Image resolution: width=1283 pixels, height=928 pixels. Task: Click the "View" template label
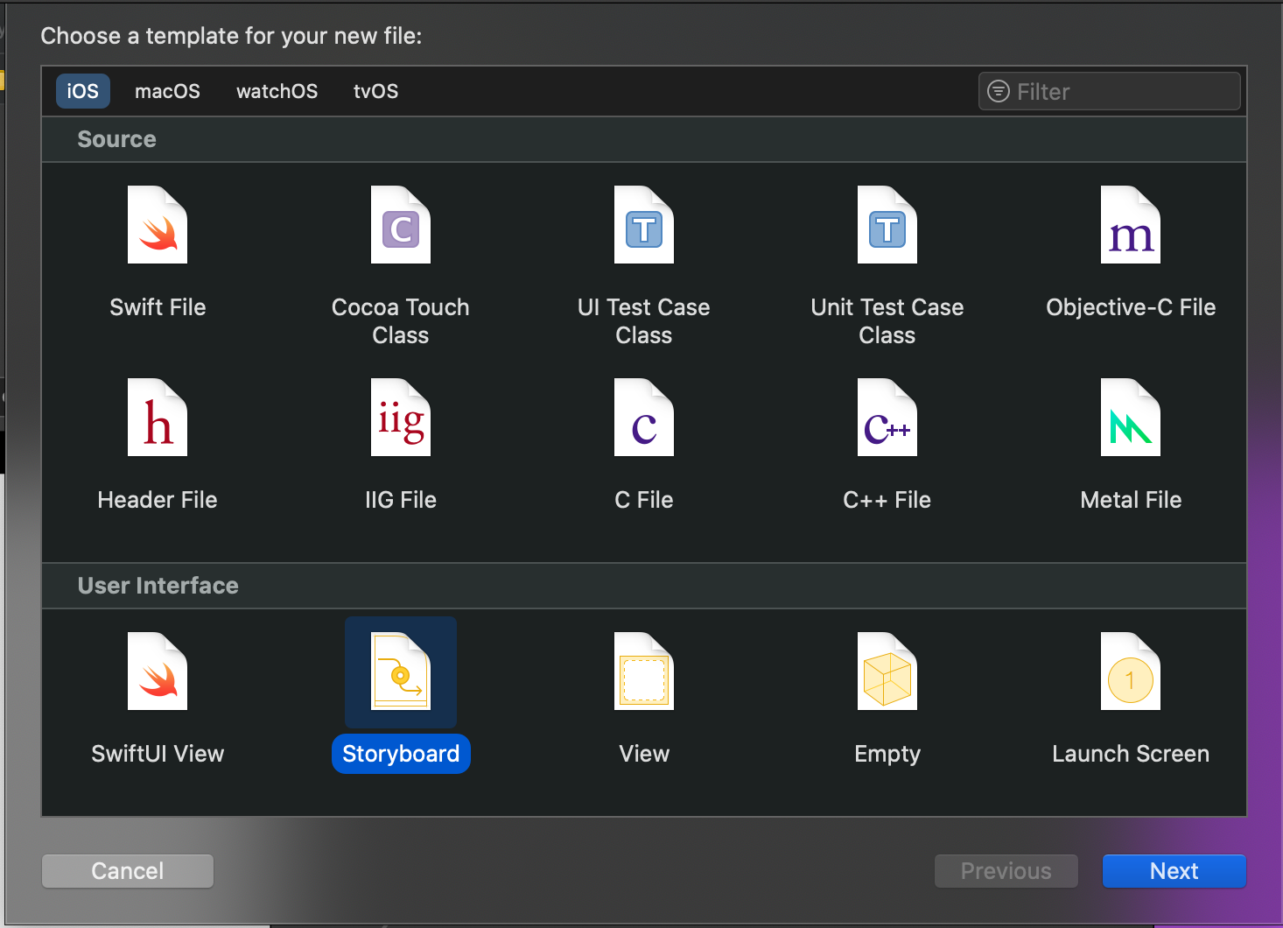[x=644, y=754]
